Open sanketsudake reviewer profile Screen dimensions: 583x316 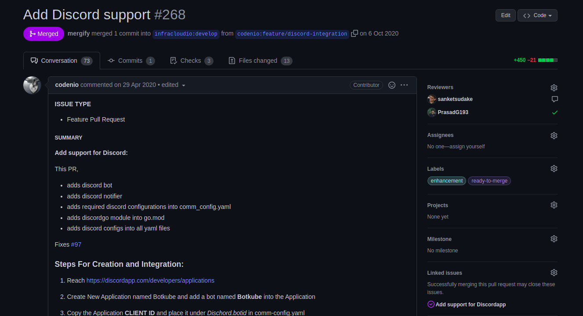click(x=455, y=99)
